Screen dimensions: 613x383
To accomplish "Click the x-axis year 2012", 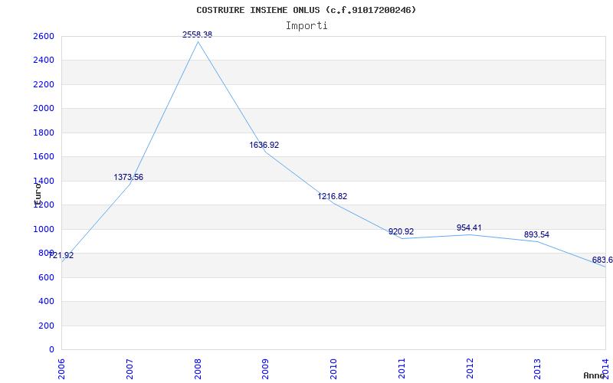I will 470,369.
